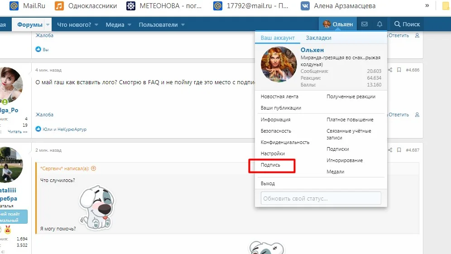This screenshot has height=254, width=451.
Task: Open the #4.687 post permalink
Action: [413, 150]
